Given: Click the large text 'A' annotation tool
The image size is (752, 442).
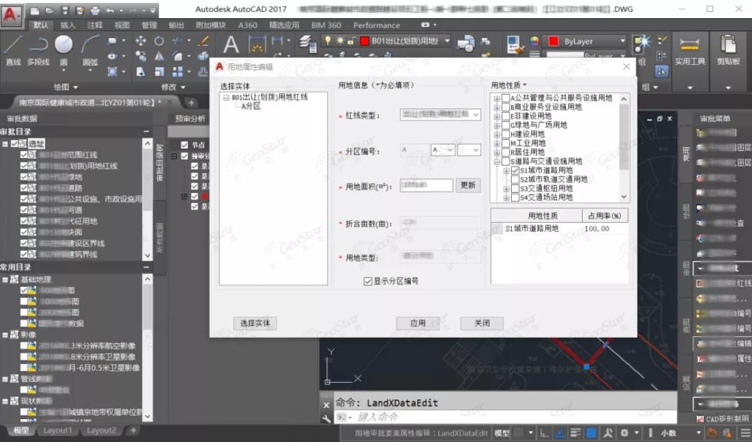Looking at the screenshot, I should pyautogui.click(x=231, y=45).
